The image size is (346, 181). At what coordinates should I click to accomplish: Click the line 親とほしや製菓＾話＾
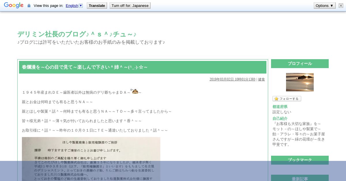(x=97, y=111)
